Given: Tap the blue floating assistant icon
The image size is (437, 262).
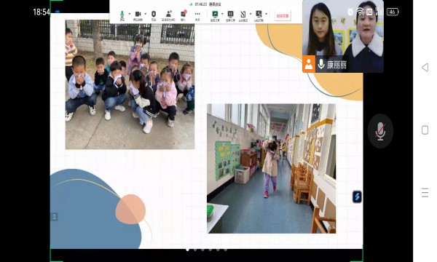Looking at the screenshot, I should tap(357, 196).
